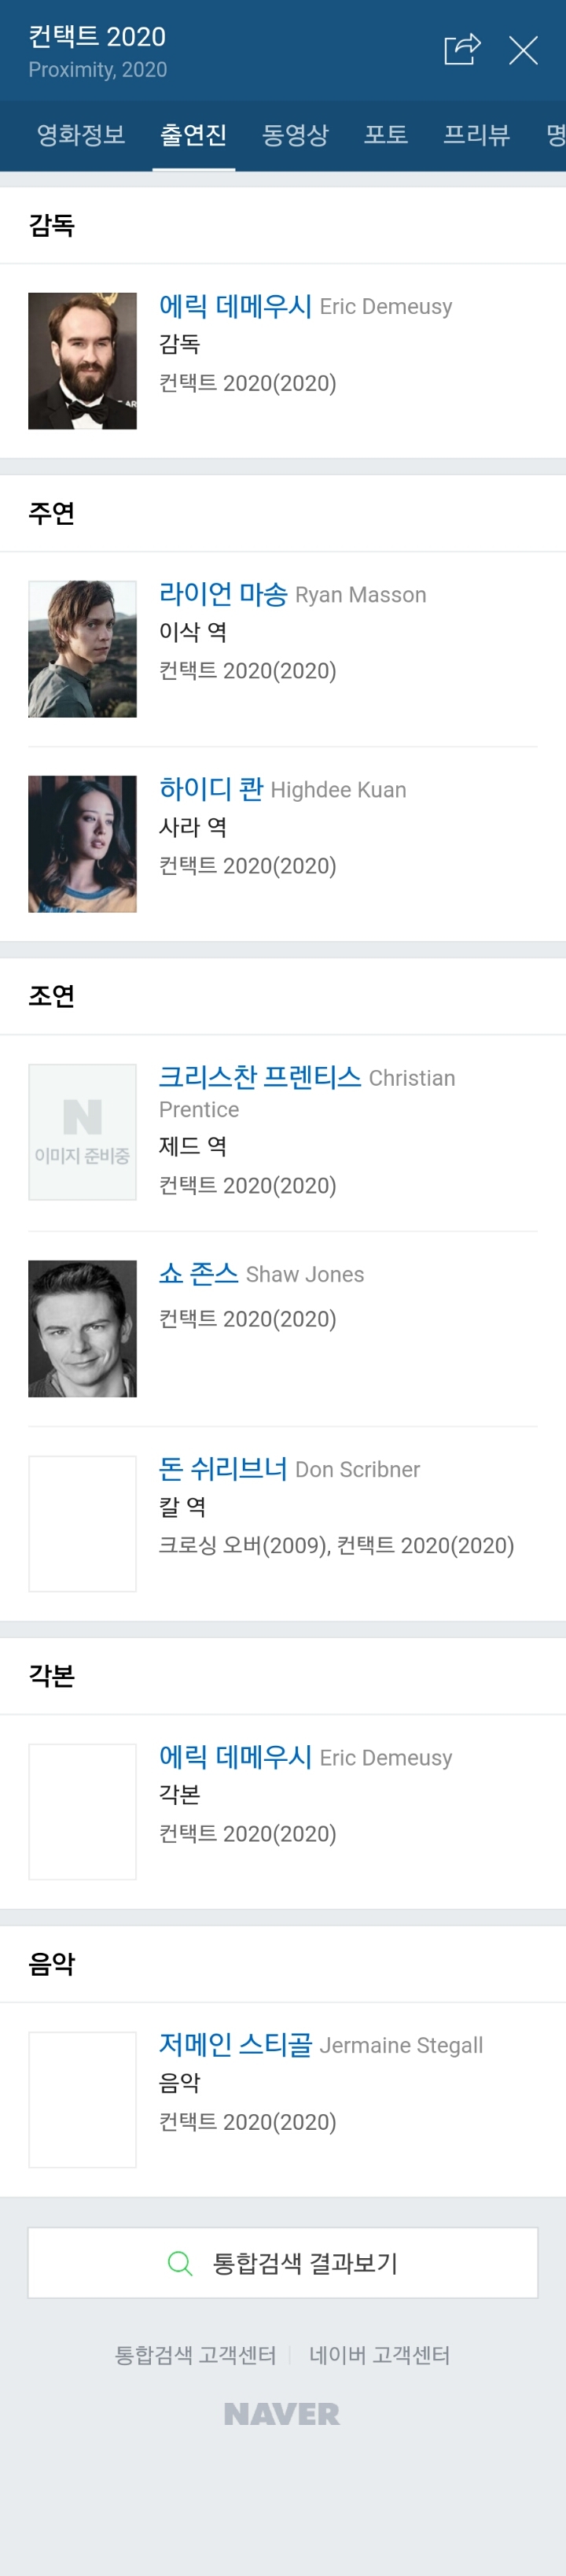This screenshot has width=566, height=2576.
Task: View Ryan Masson's profile photo
Action: 82,649
